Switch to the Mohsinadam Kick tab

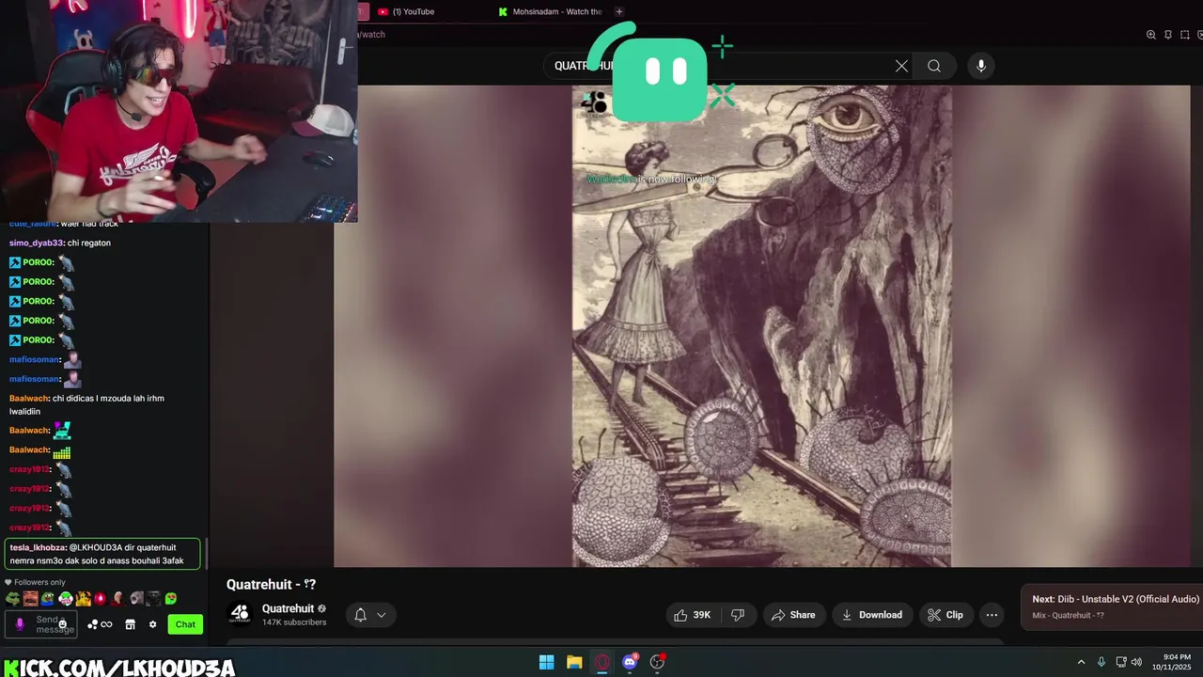pyautogui.click(x=551, y=11)
